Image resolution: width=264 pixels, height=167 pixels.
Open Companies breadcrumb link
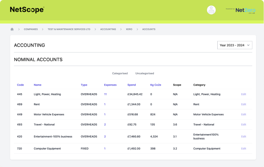pyautogui.click(x=31, y=29)
